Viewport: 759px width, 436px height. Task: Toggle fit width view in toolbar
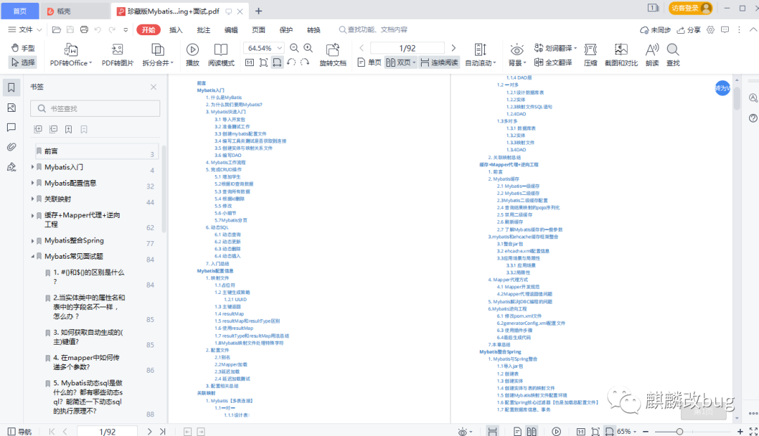[277, 63]
